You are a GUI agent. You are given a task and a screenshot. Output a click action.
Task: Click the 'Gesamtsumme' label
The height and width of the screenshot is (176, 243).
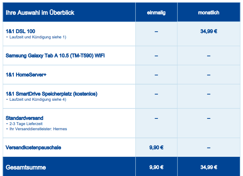[x=26, y=168]
